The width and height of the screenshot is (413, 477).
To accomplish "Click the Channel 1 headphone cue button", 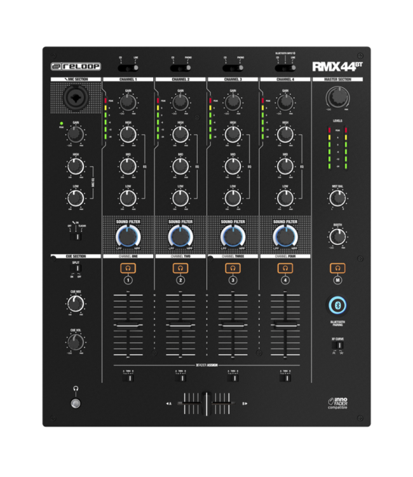I will [x=128, y=268].
